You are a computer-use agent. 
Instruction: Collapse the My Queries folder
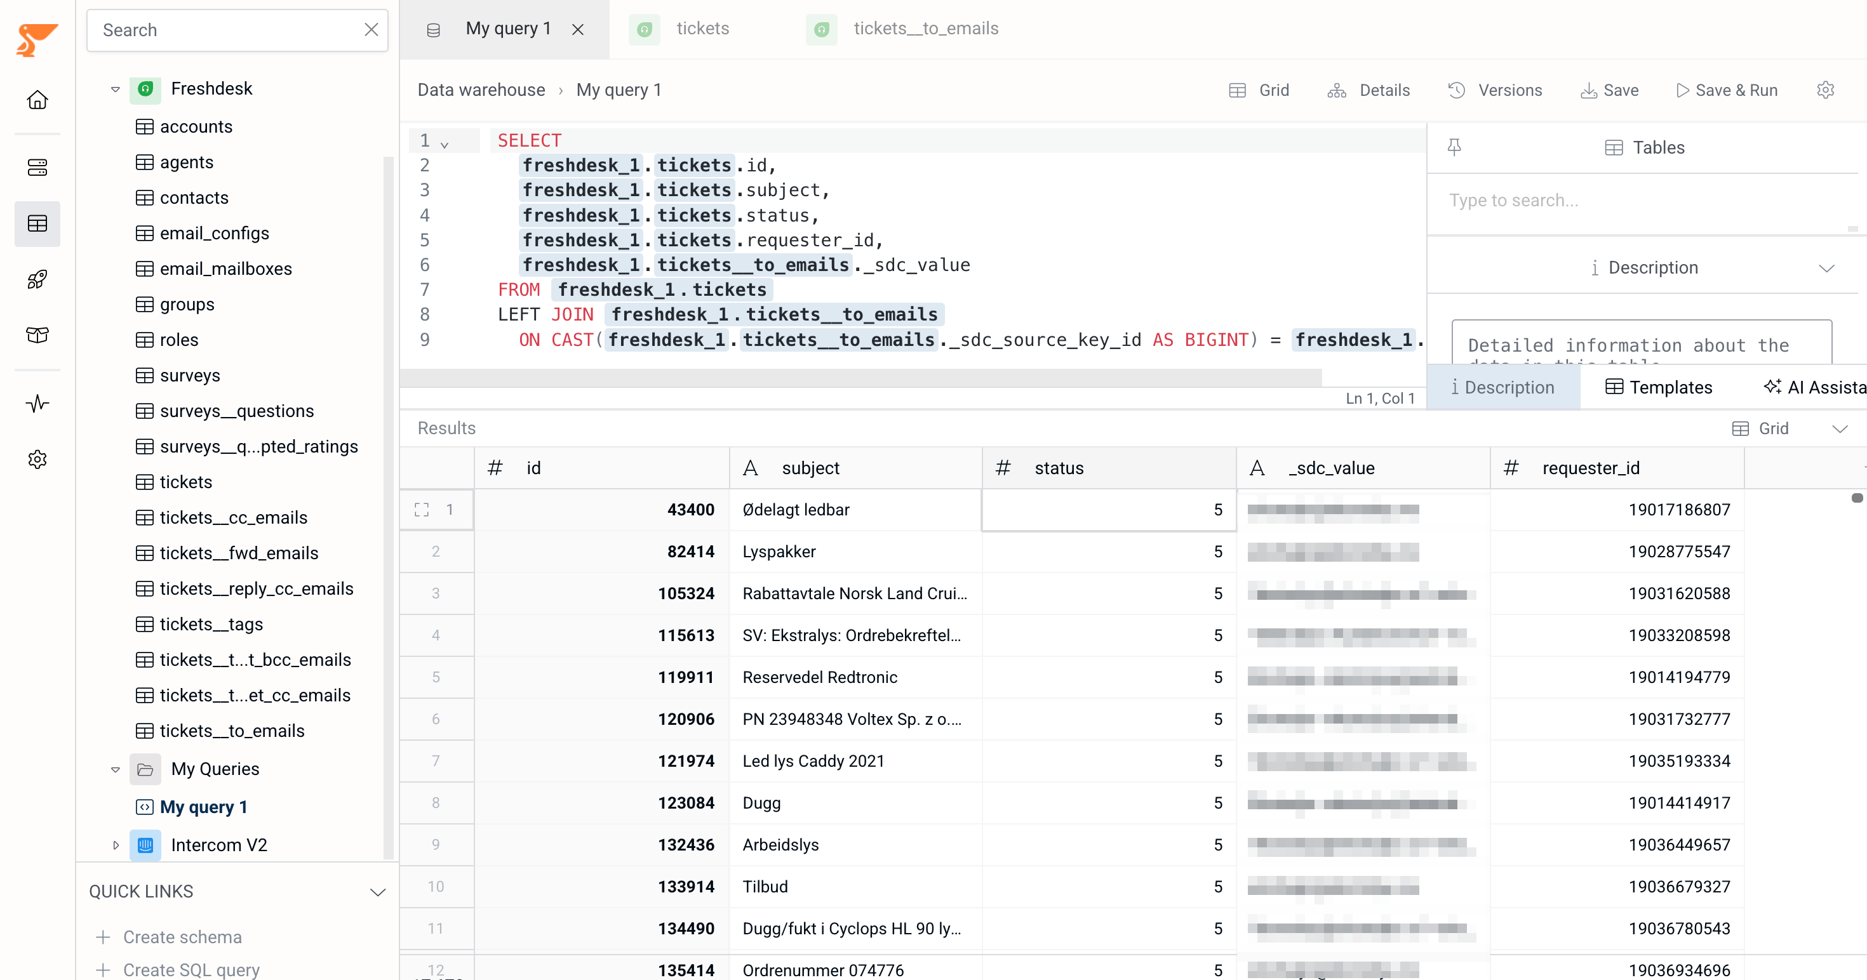tap(115, 769)
